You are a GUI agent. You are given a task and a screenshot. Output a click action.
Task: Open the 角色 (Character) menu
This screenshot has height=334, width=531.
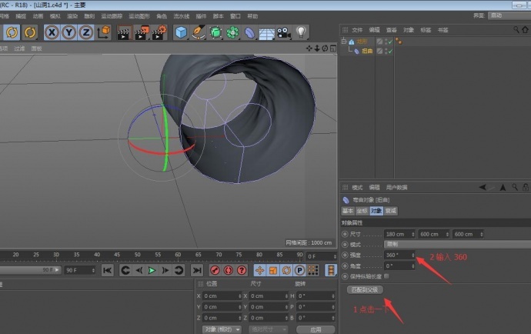pyautogui.click(x=162, y=16)
